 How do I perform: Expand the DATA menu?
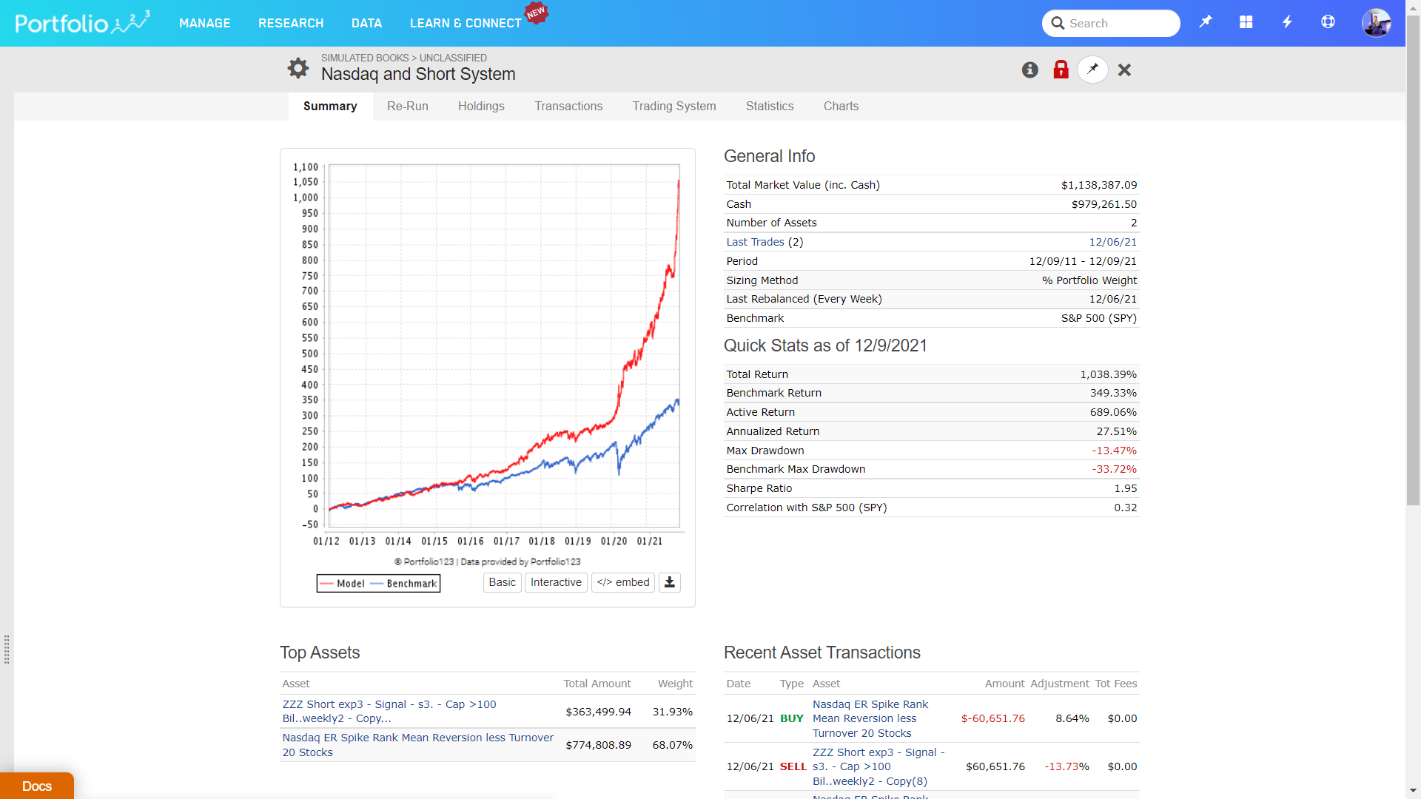coord(366,24)
